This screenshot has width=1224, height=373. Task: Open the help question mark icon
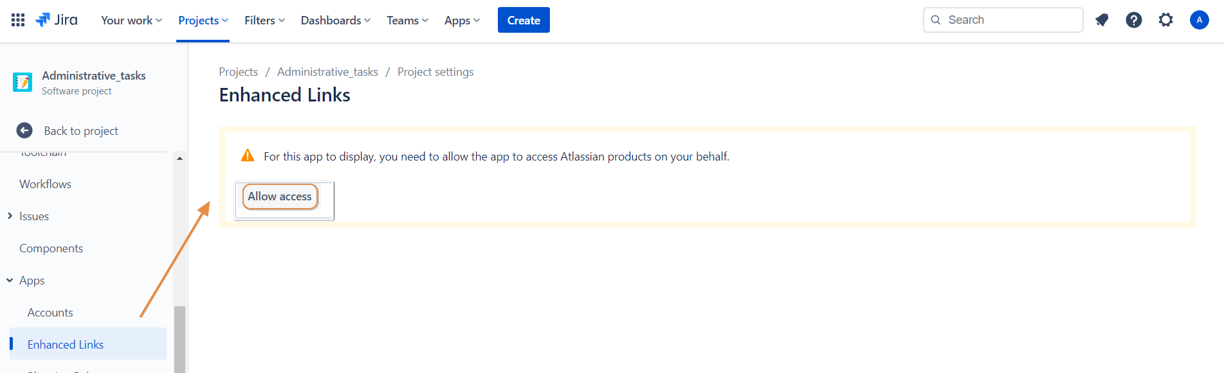tap(1133, 20)
